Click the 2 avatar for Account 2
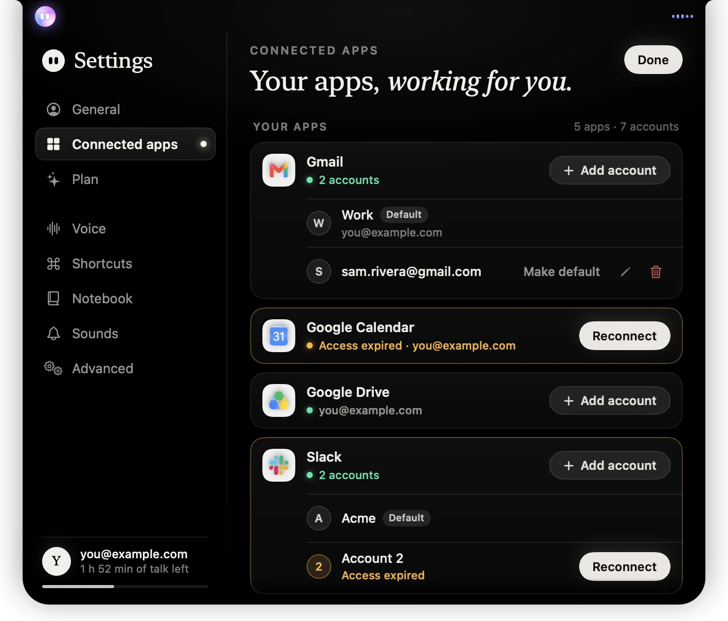The height and width of the screenshot is (621, 728). (319, 567)
